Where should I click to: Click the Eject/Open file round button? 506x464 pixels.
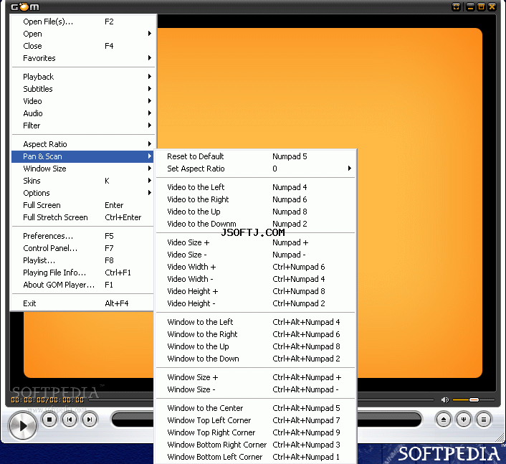[444, 420]
